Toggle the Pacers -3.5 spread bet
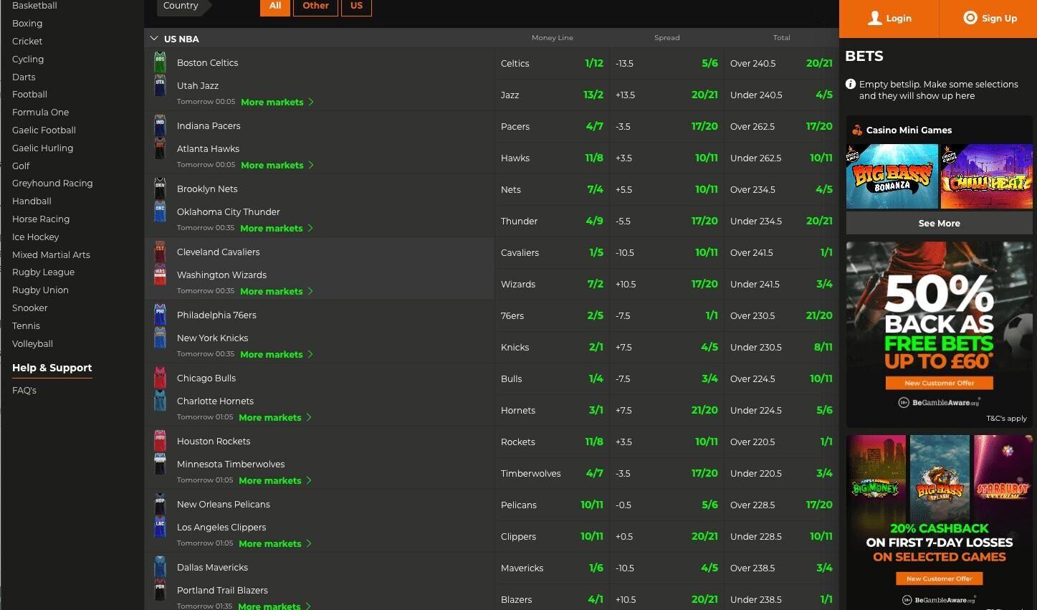The image size is (1037, 610). [x=666, y=126]
